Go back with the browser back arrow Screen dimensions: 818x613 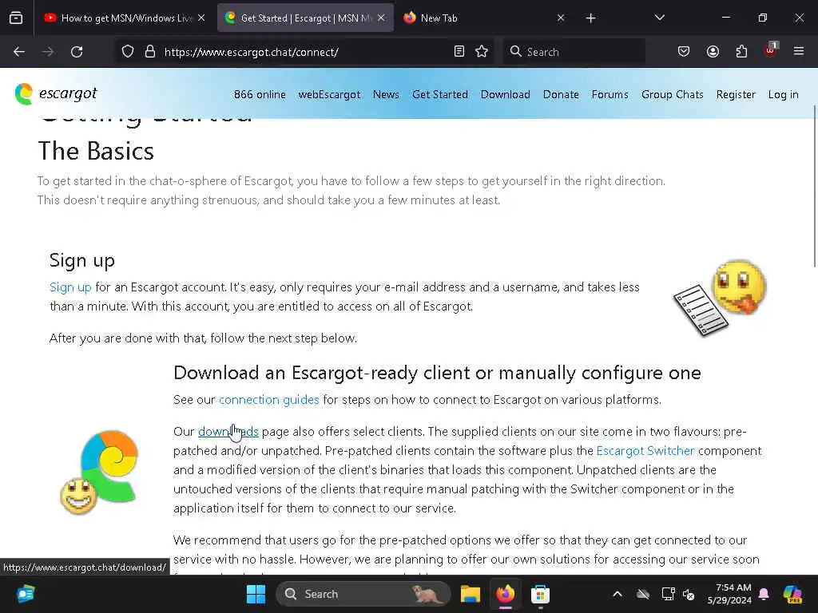point(19,52)
